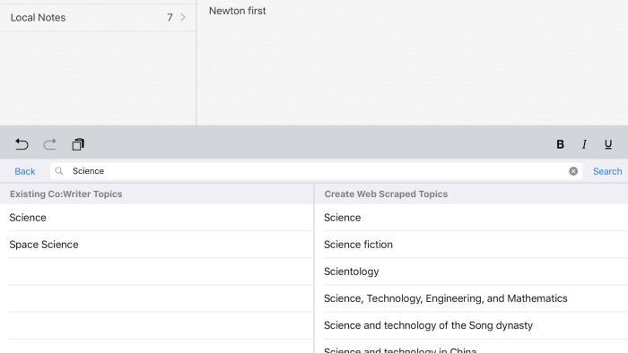Click the Create Web Scraped Topics header
This screenshot has height=353, width=628.
coord(386,194)
